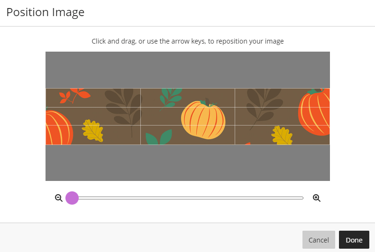Click the orange pumpkin at the left edge
Image resolution: width=375 pixels, height=252 pixels.
coord(58,128)
